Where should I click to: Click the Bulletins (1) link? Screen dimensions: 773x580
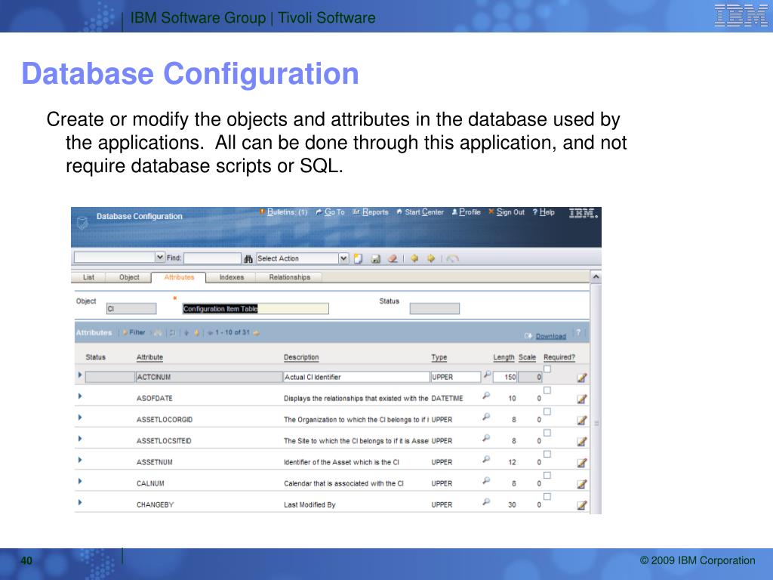point(284,212)
